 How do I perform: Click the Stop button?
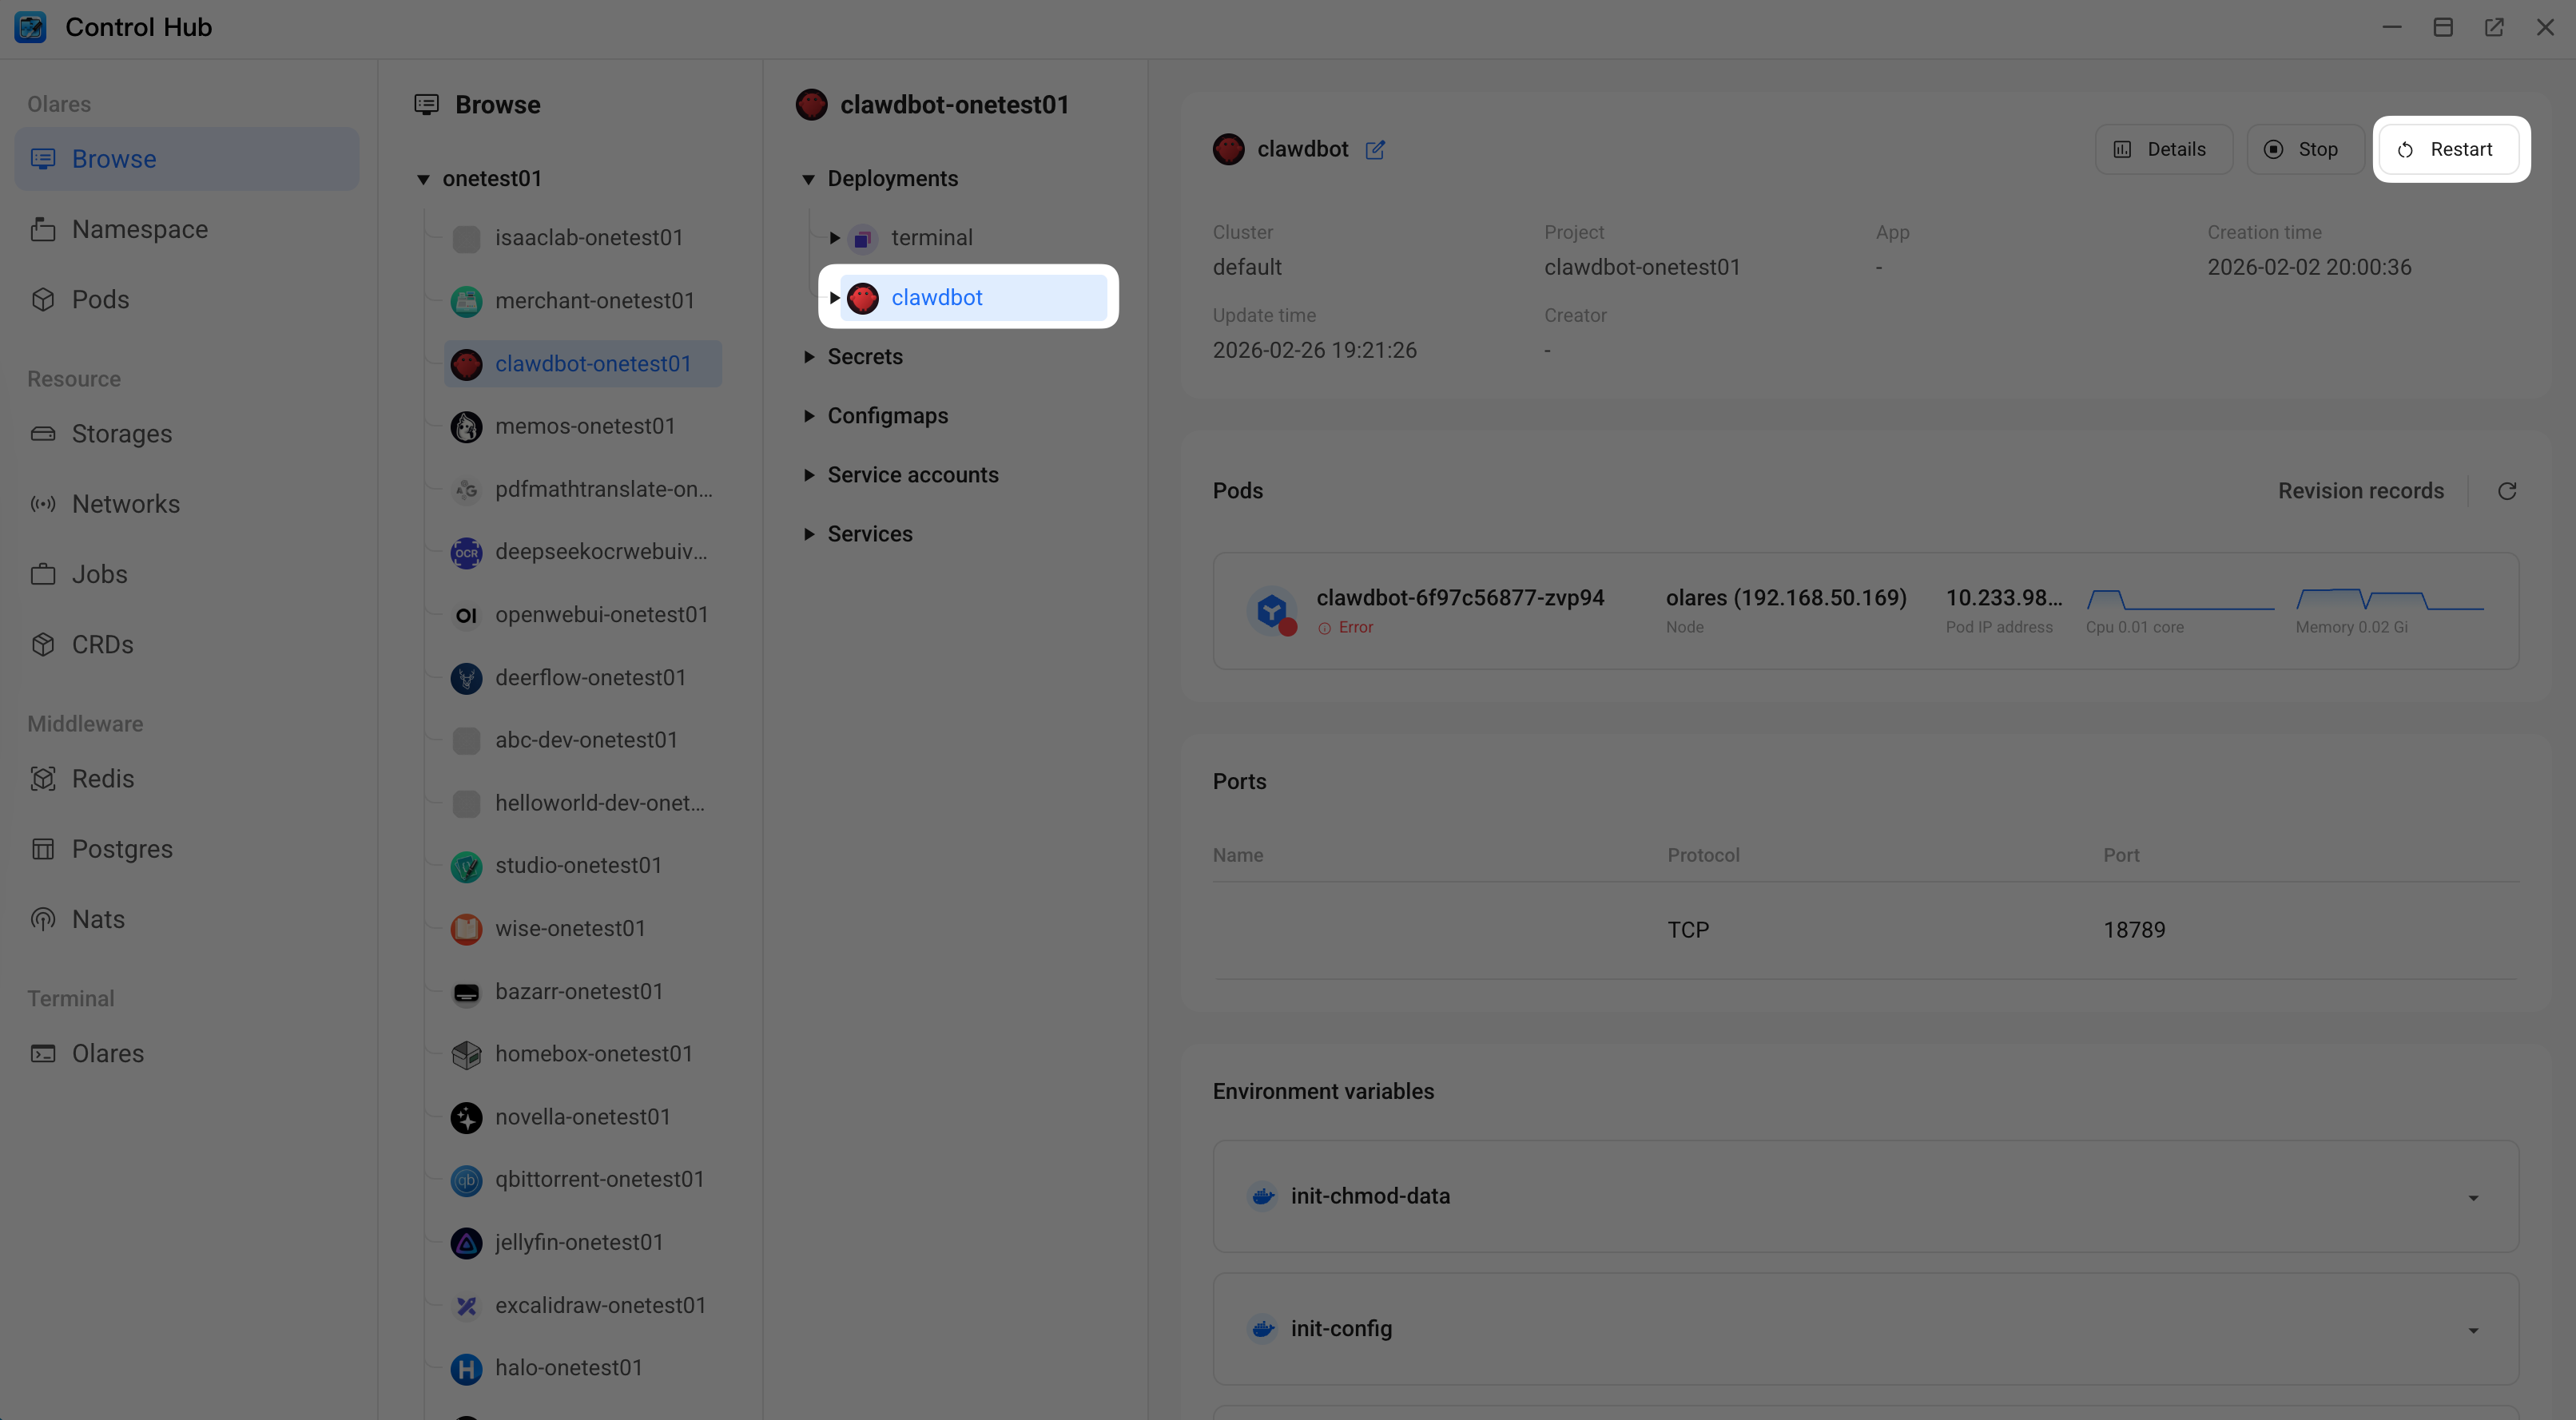pyautogui.click(x=2305, y=148)
